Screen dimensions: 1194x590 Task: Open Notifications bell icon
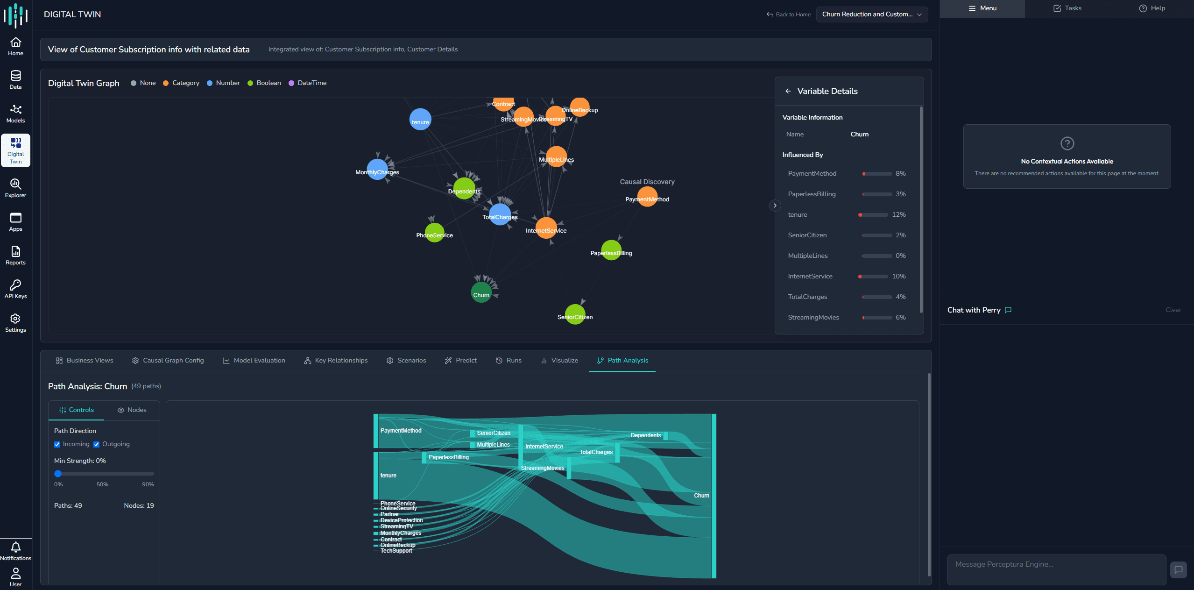tap(15, 551)
